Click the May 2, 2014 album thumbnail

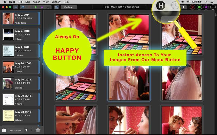coord(8,18)
